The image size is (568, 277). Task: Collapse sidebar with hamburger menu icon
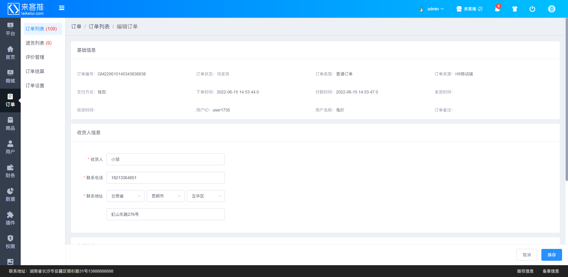pyautogui.click(x=62, y=8)
